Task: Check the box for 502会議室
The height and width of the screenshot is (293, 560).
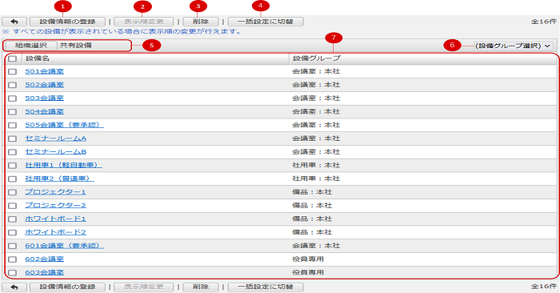Action: (x=13, y=85)
